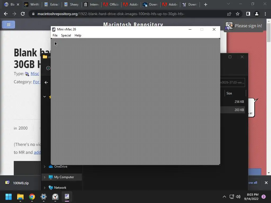This screenshot has width=271, height=203.
Task: Maximize the File Explorer window
Action: pyautogui.click(x=230, y=57)
